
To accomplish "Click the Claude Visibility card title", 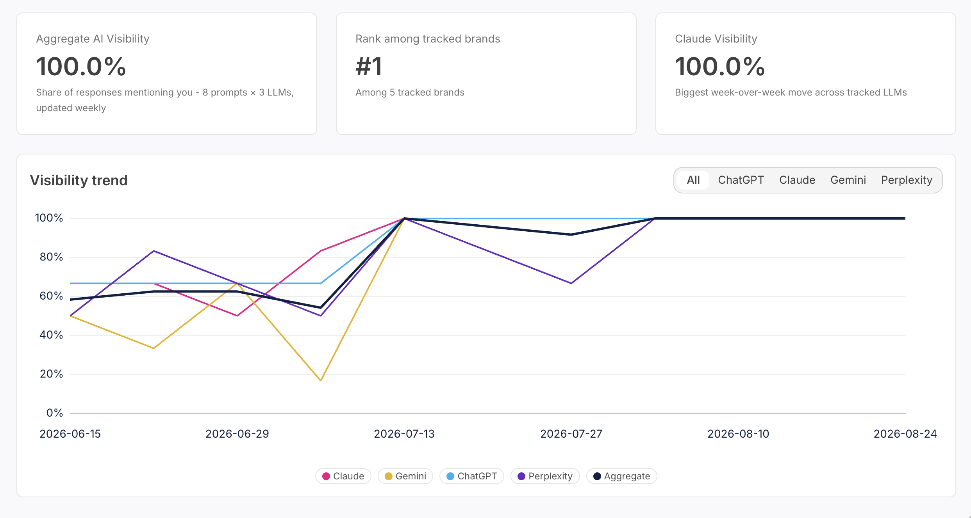I will click(x=716, y=39).
